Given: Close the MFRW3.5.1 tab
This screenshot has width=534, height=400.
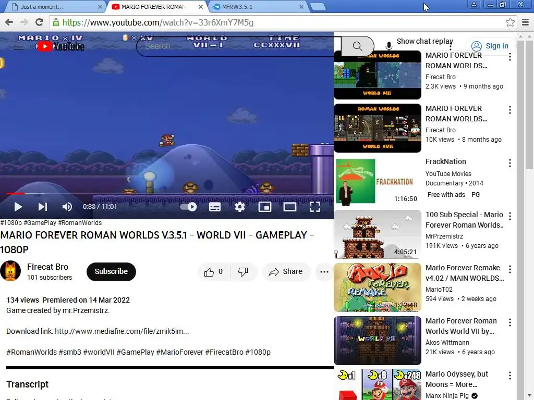Looking at the screenshot, I should click(301, 7).
